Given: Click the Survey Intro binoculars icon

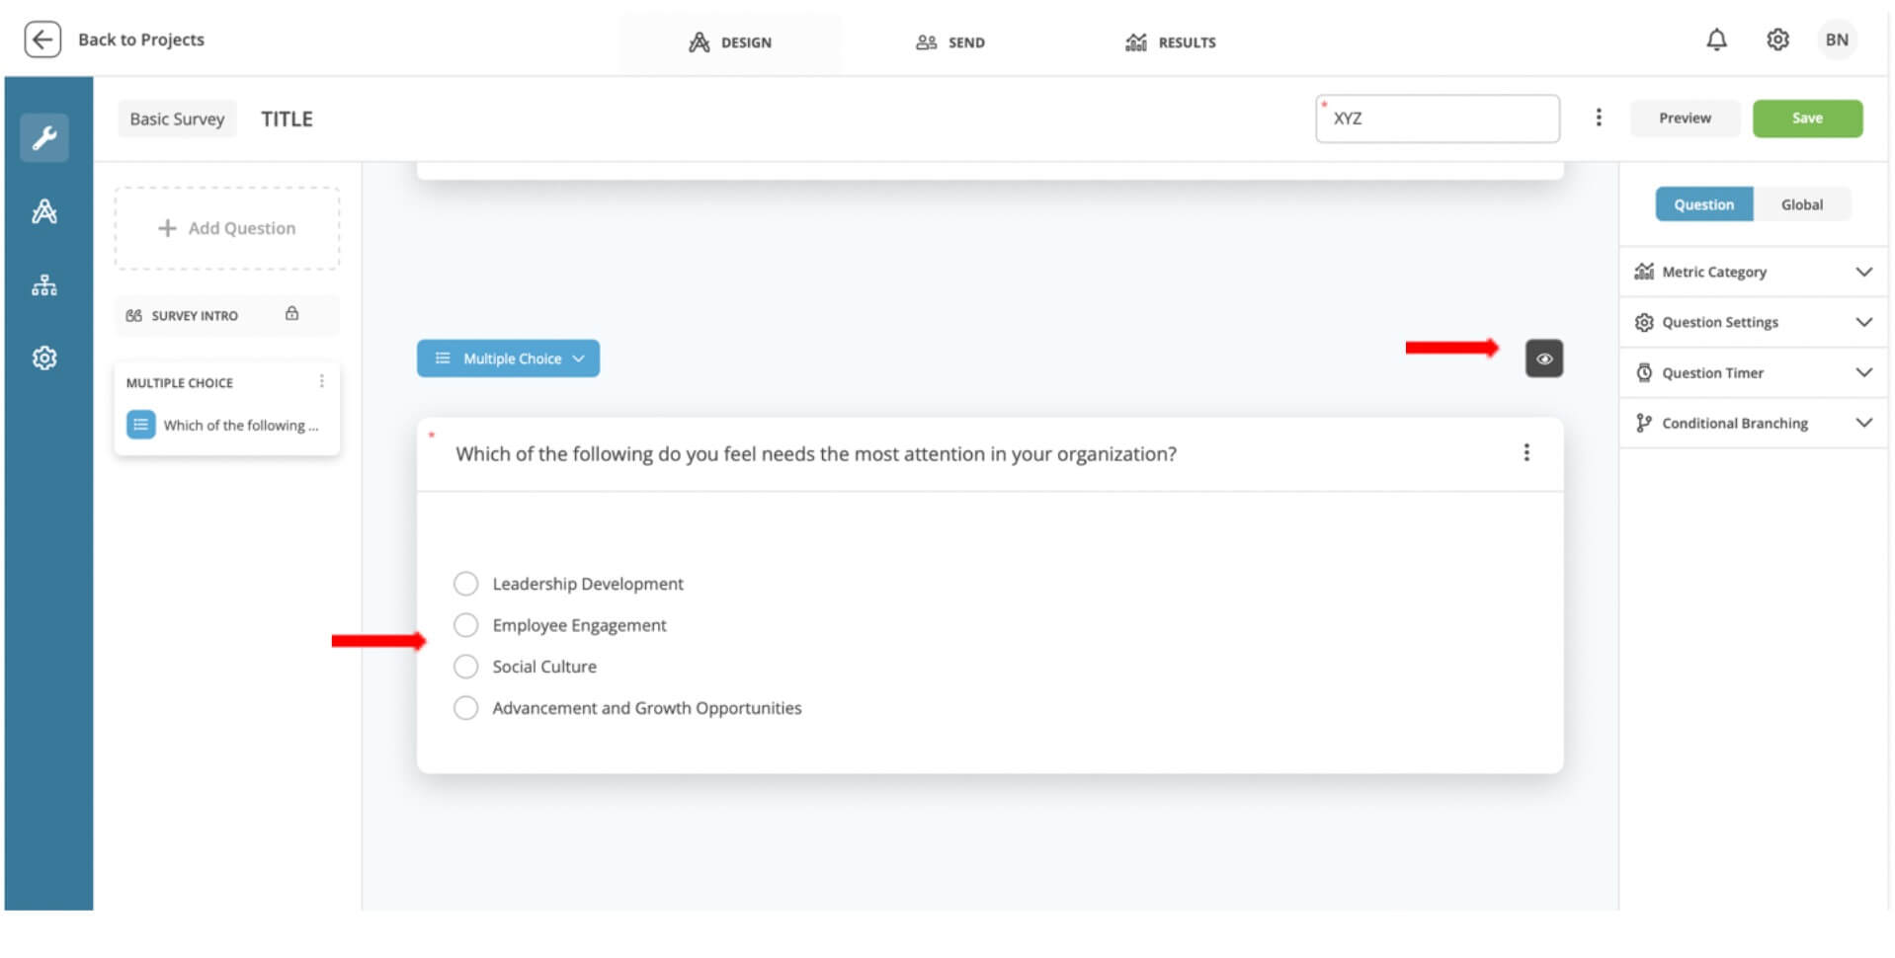Looking at the screenshot, I should (x=133, y=316).
